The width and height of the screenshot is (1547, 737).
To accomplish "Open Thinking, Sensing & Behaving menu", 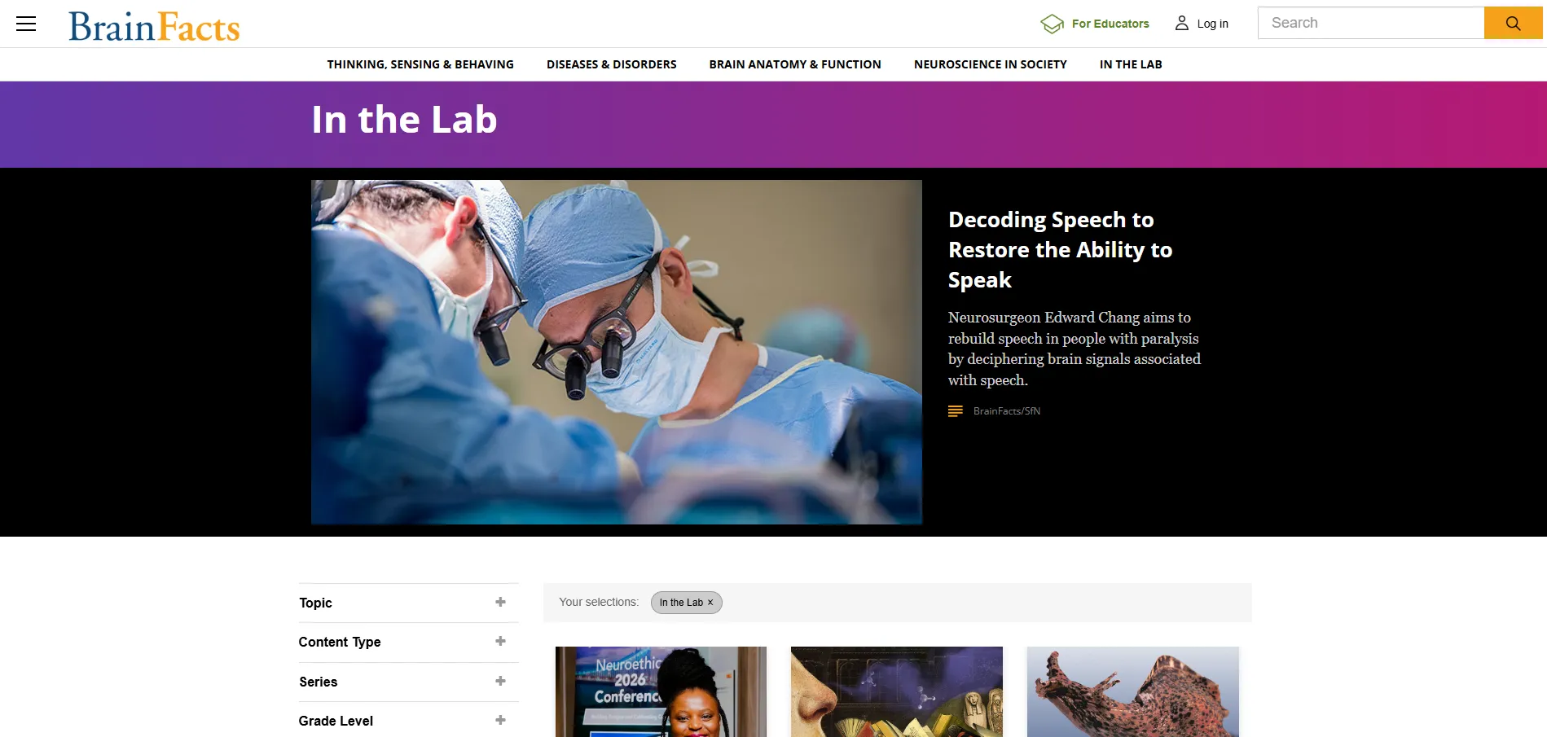I will pyautogui.click(x=420, y=64).
